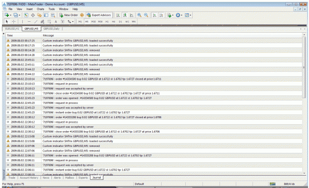
Task: Zoom in on the chart
Action: (139, 15)
